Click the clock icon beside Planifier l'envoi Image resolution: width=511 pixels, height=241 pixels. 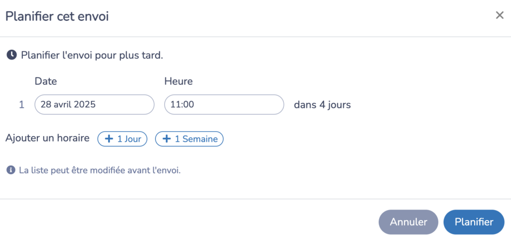(x=12, y=55)
